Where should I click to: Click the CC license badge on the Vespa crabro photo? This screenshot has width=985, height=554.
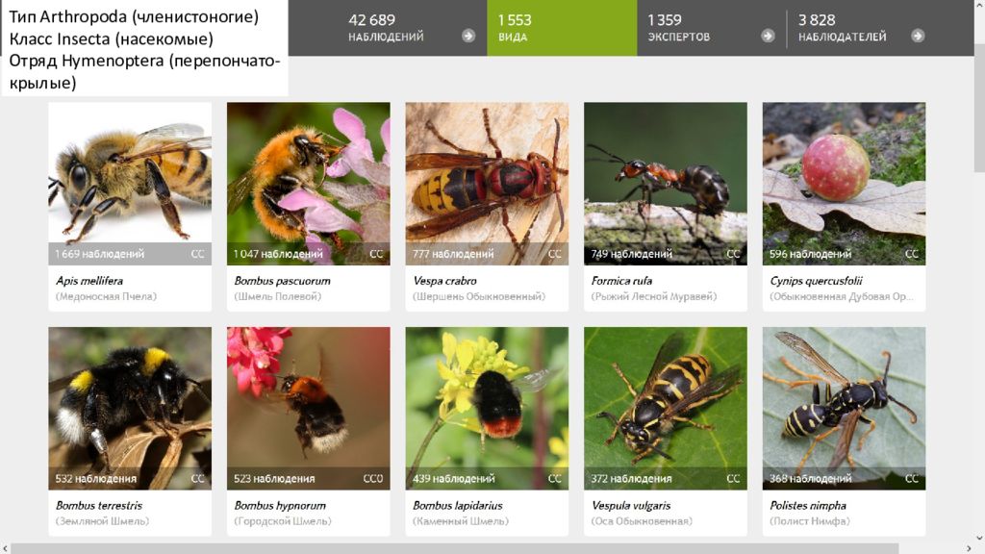[x=555, y=254]
